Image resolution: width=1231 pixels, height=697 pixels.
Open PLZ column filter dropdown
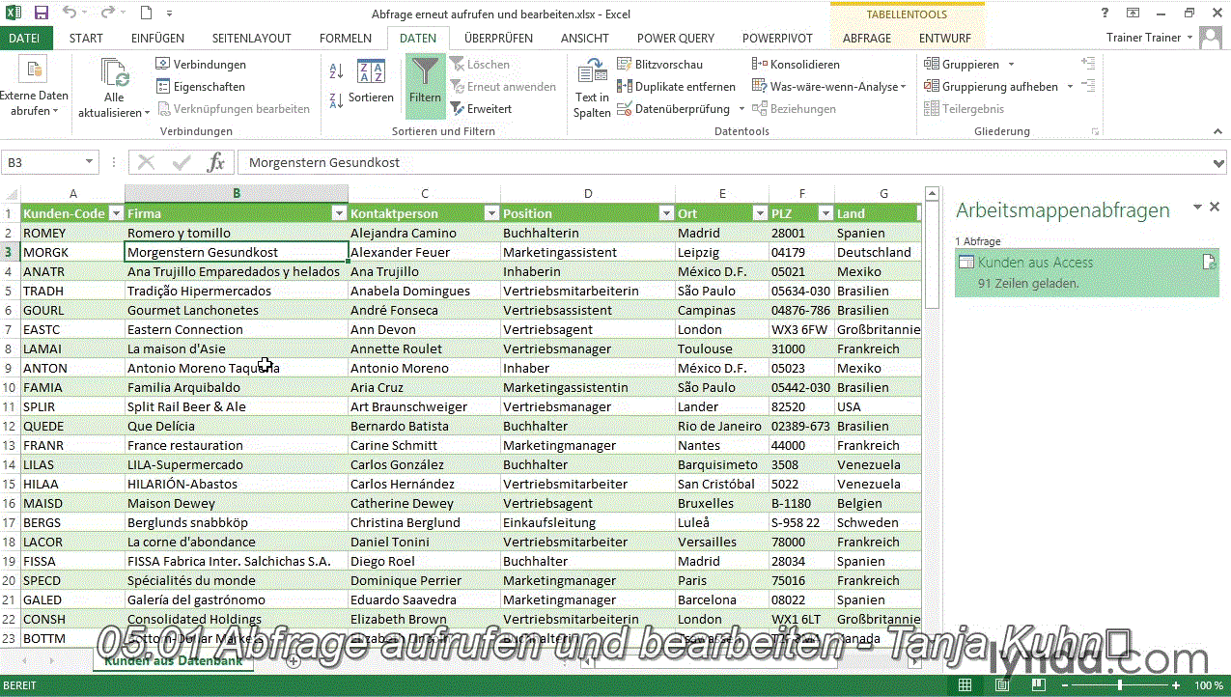point(825,213)
